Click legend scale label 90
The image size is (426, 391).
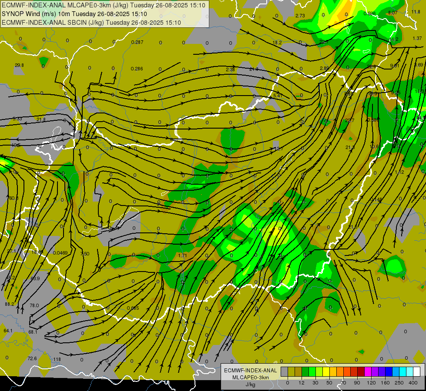(x=357, y=383)
